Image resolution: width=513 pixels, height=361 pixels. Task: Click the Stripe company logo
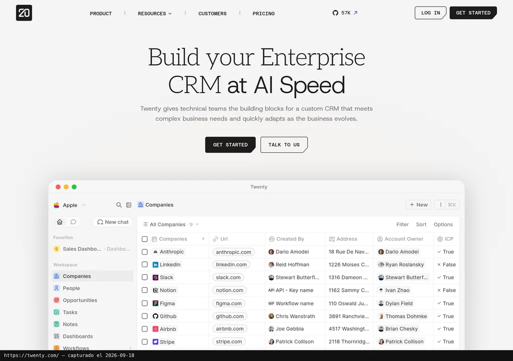coord(155,341)
